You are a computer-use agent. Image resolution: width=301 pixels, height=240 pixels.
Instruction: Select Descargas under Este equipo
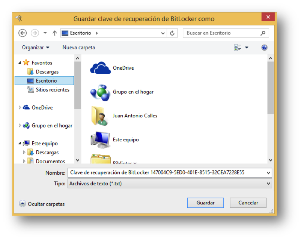point(47,152)
